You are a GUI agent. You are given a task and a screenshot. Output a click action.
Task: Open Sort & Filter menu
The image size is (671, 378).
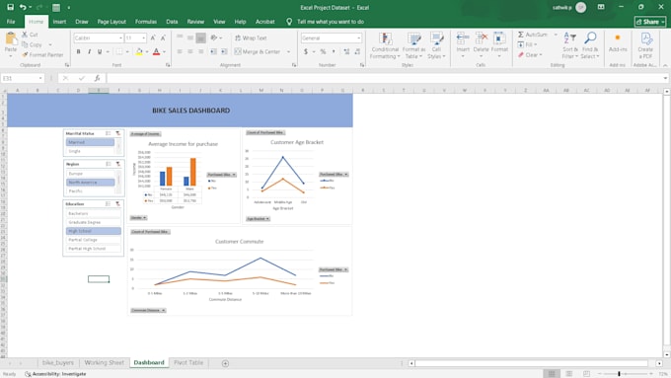click(x=570, y=45)
